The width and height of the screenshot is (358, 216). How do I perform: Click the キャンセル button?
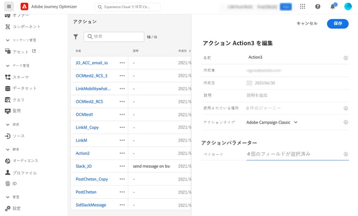pos(307,23)
